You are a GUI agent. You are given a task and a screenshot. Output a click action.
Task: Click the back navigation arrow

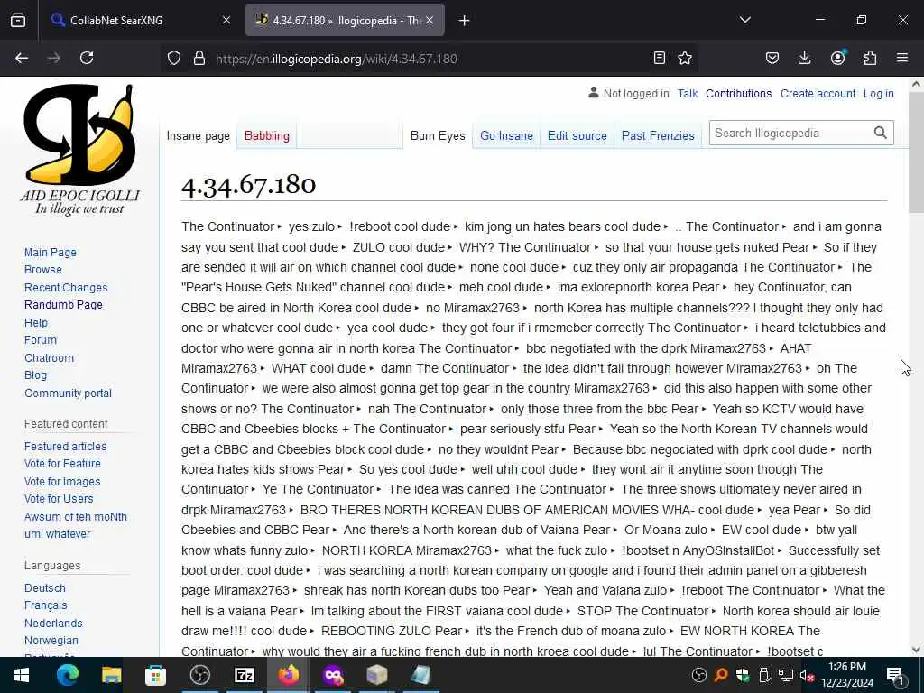click(x=22, y=58)
